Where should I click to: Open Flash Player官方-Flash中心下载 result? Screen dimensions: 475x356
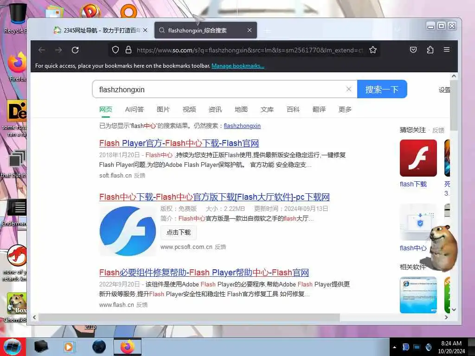tap(179, 143)
